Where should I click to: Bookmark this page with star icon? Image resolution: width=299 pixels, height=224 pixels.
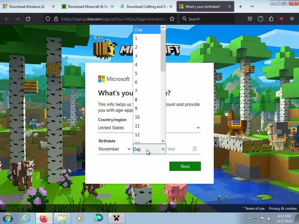click(172, 19)
